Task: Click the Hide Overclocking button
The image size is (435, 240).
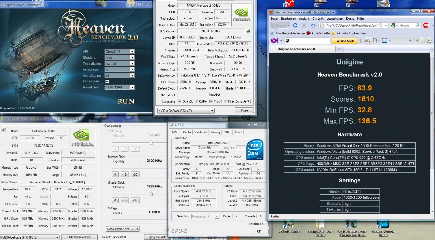Action: [79, 237]
